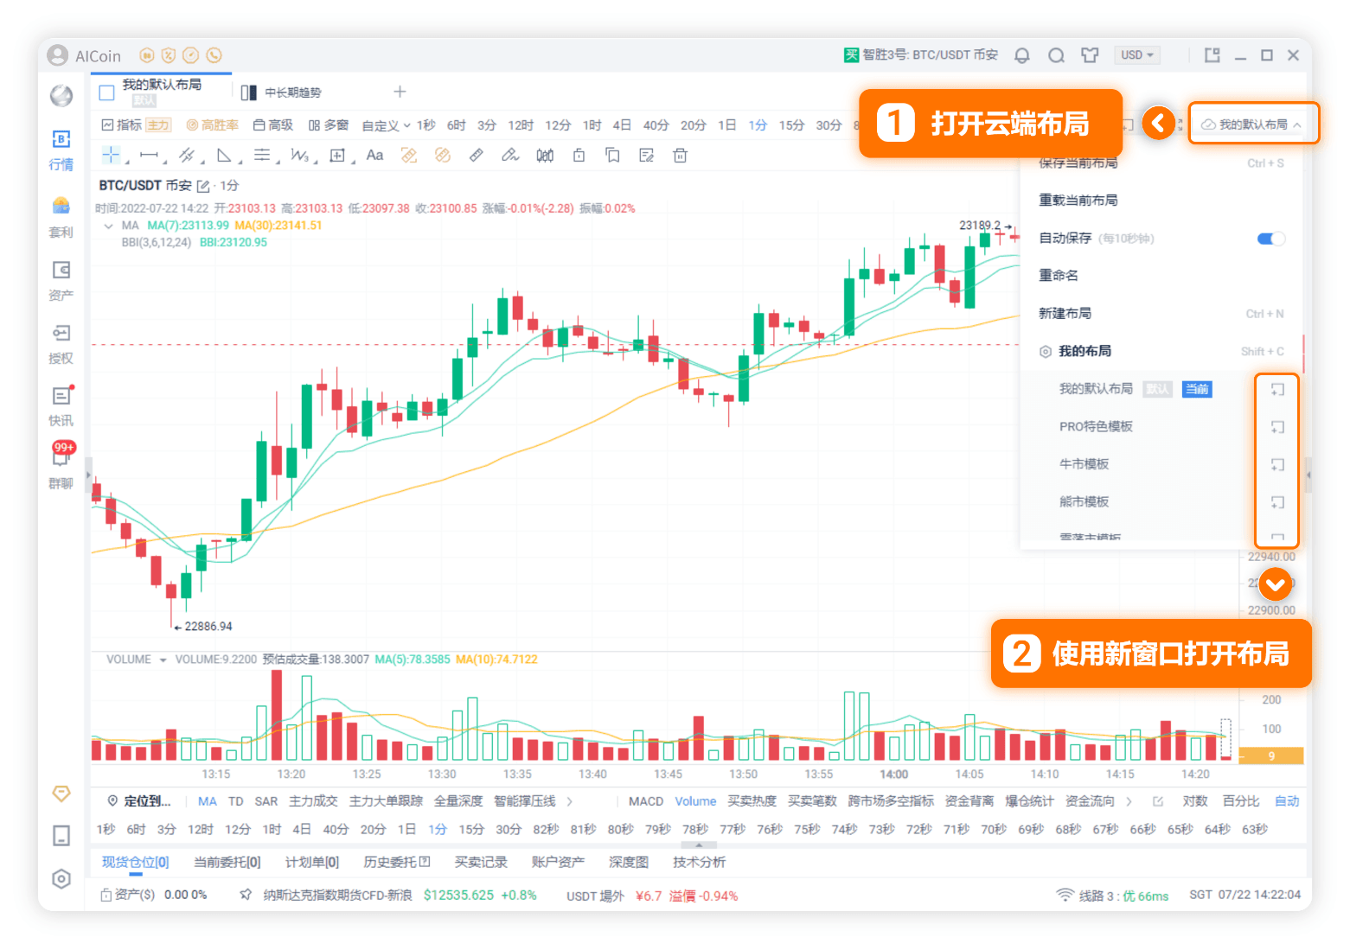Viewport: 1350px width, 950px height.
Task: Open the 授权 authorization sidebar icon
Action: (61, 344)
